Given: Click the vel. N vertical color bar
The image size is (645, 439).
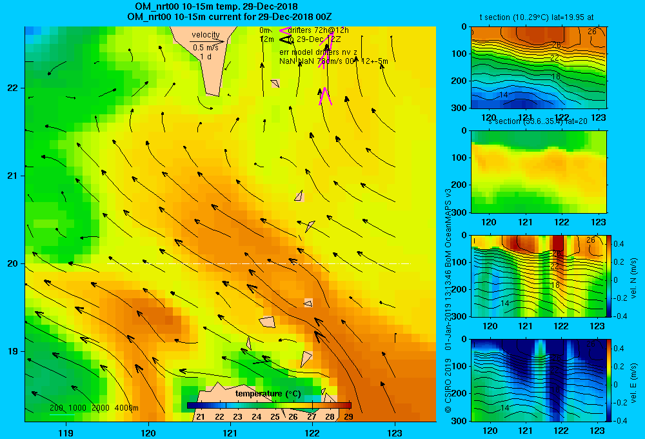Looking at the screenshot, I should click(610, 276).
